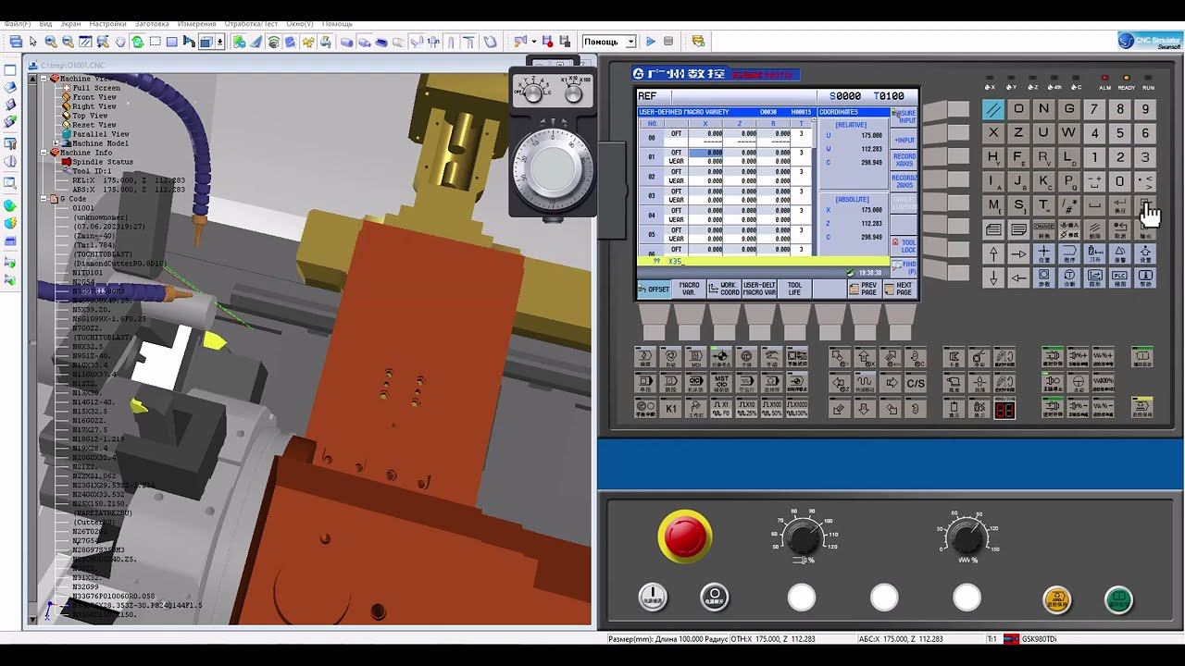Click the X35 input line on CNC screen
This screenshot has height=666, width=1185.
pos(763,262)
